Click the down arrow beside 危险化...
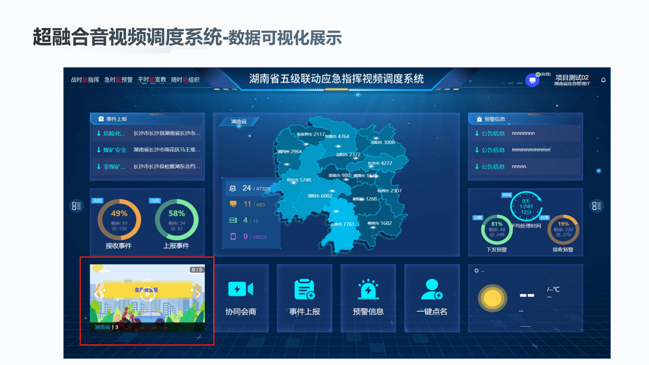649x365 pixels. [x=99, y=133]
